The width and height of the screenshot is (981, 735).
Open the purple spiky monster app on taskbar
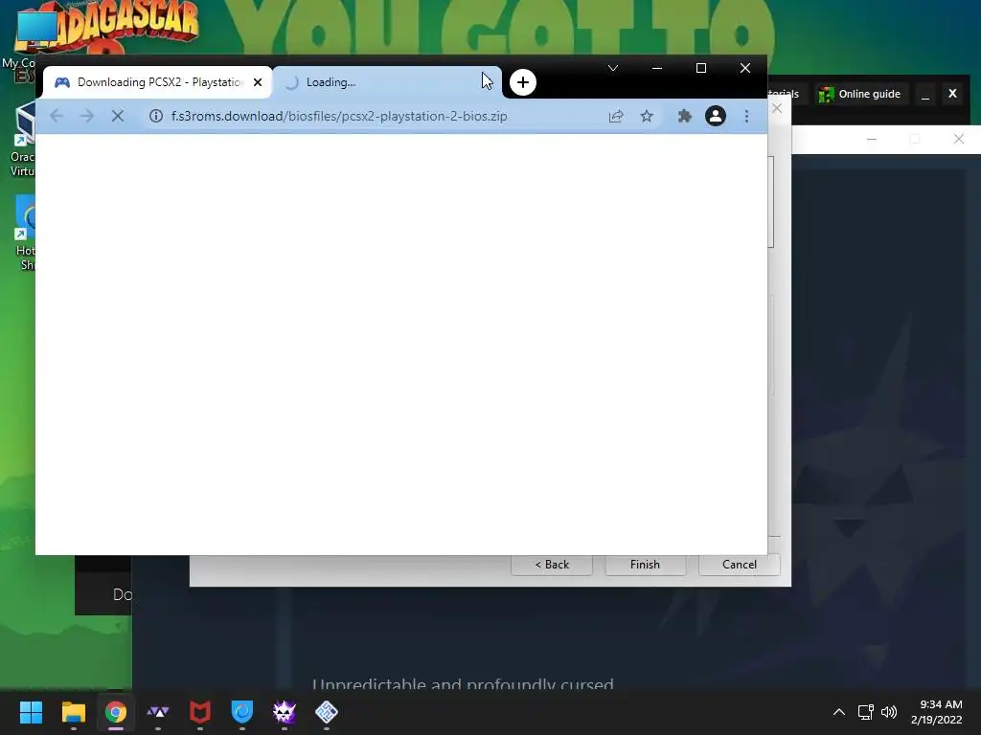coord(284,712)
